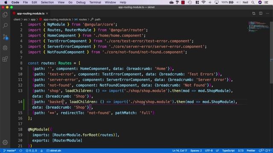
Task: Open Spotlight search magnifier in menu bar
Action: 253,2
